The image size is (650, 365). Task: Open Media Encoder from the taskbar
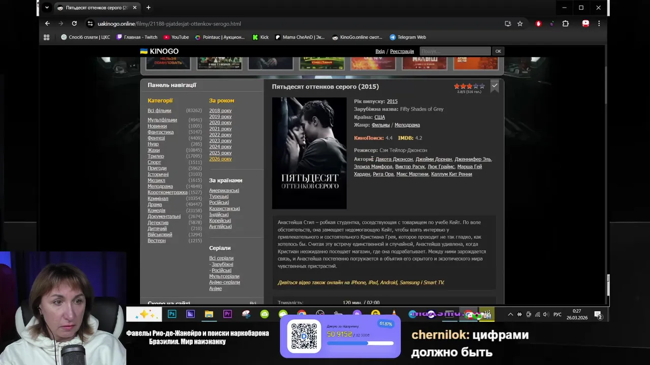tap(190, 314)
